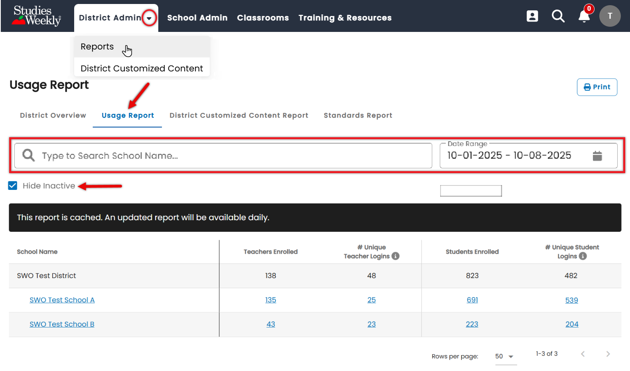Click the Studies Weekly logo
Screen dimensions: 630x371
[37, 16]
